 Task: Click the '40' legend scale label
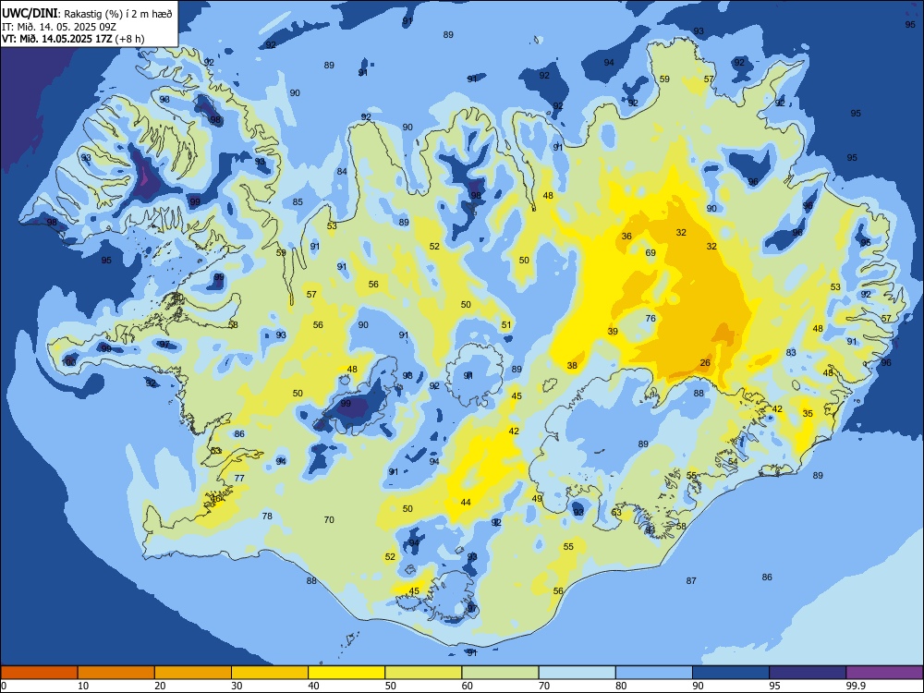313,686
